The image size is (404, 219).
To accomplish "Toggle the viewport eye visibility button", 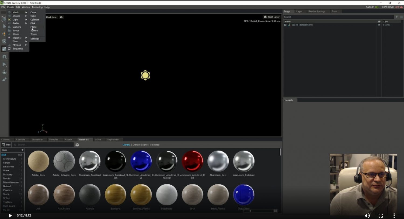I will [61, 17].
